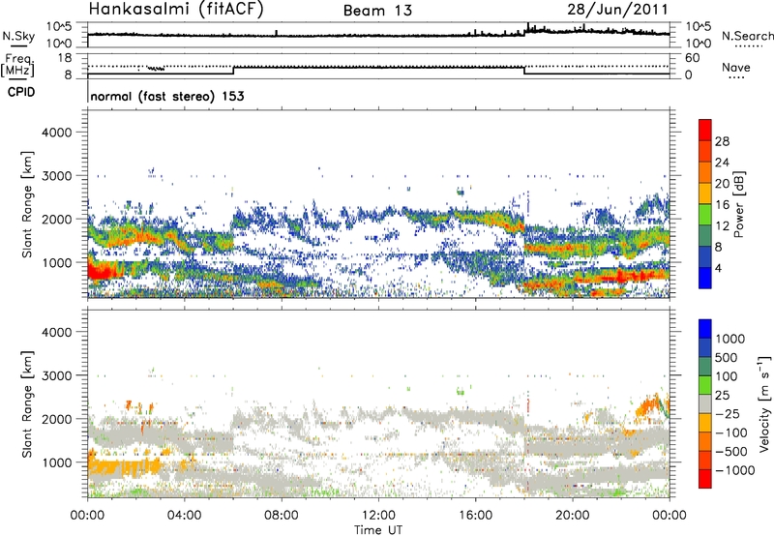Screen dimensions: 774x536
Task: Click the -1000 value on velocity scale
Action: click(734, 470)
